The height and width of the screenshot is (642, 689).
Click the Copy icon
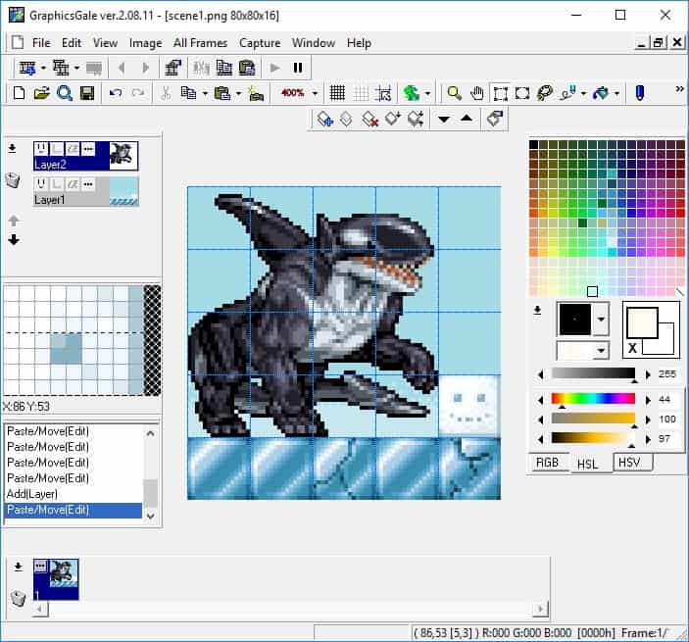point(188,93)
